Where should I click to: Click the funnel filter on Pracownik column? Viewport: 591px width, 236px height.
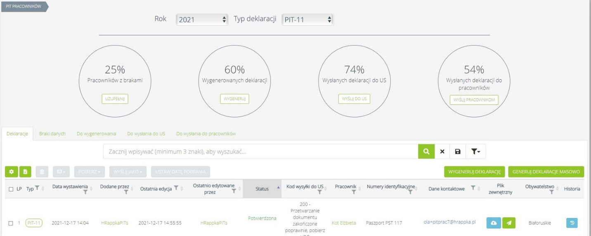pos(354,192)
